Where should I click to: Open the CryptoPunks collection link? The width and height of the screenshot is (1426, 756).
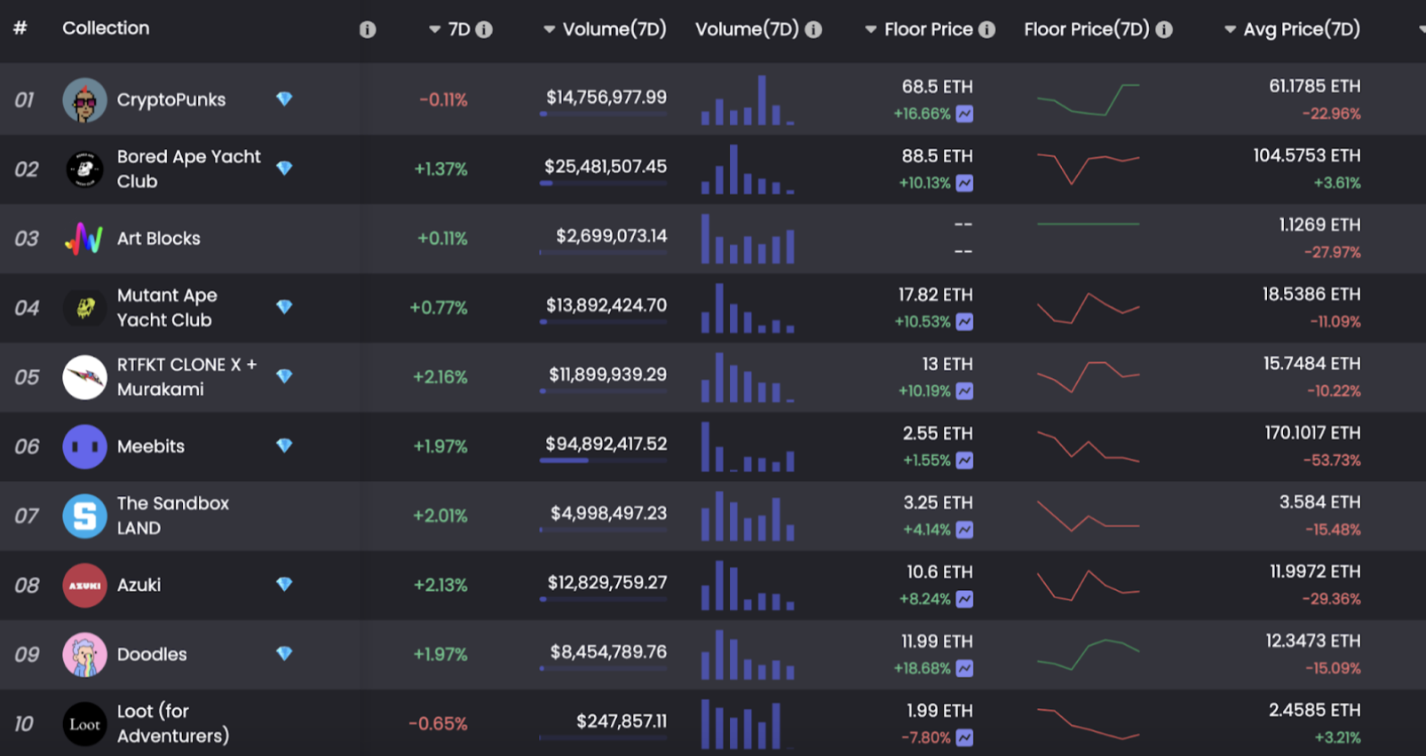(171, 100)
